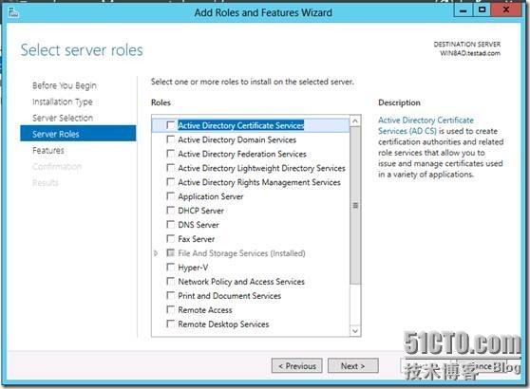The width and height of the screenshot is (530, 389).
Task: Enable the Application Server role checkbox
Action: tap(171, 196)
